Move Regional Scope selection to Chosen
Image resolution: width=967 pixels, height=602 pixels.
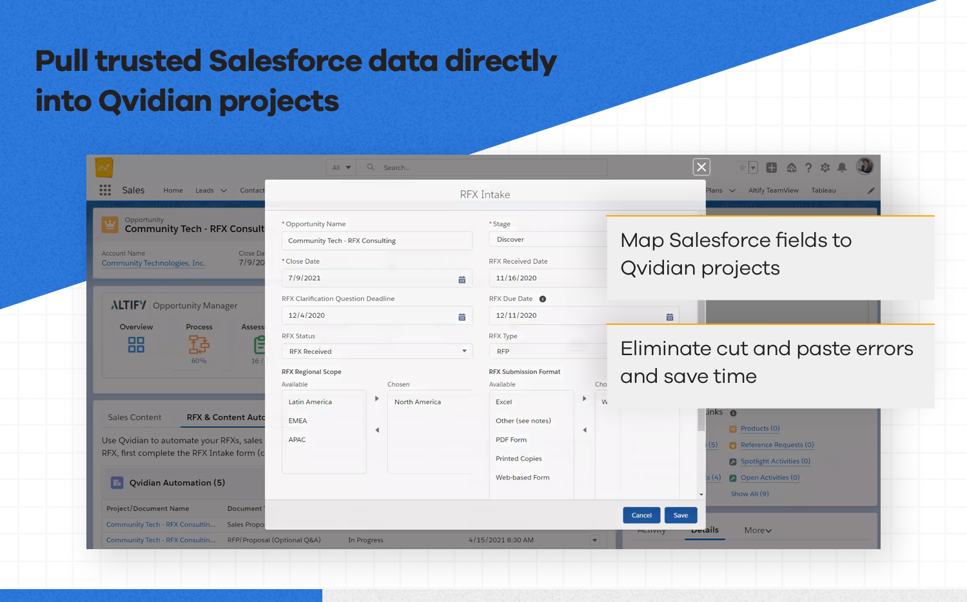click(377, 399)
